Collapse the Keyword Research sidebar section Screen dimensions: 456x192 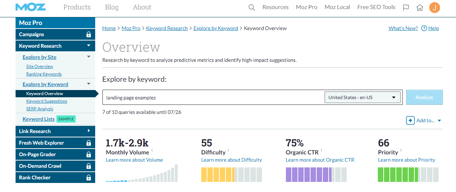point(89,46)
